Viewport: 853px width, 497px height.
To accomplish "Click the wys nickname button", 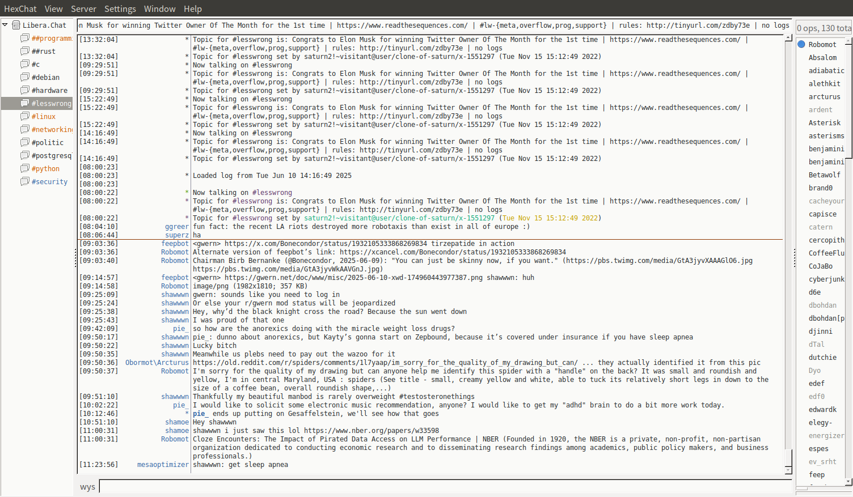I will click(87, 487).
